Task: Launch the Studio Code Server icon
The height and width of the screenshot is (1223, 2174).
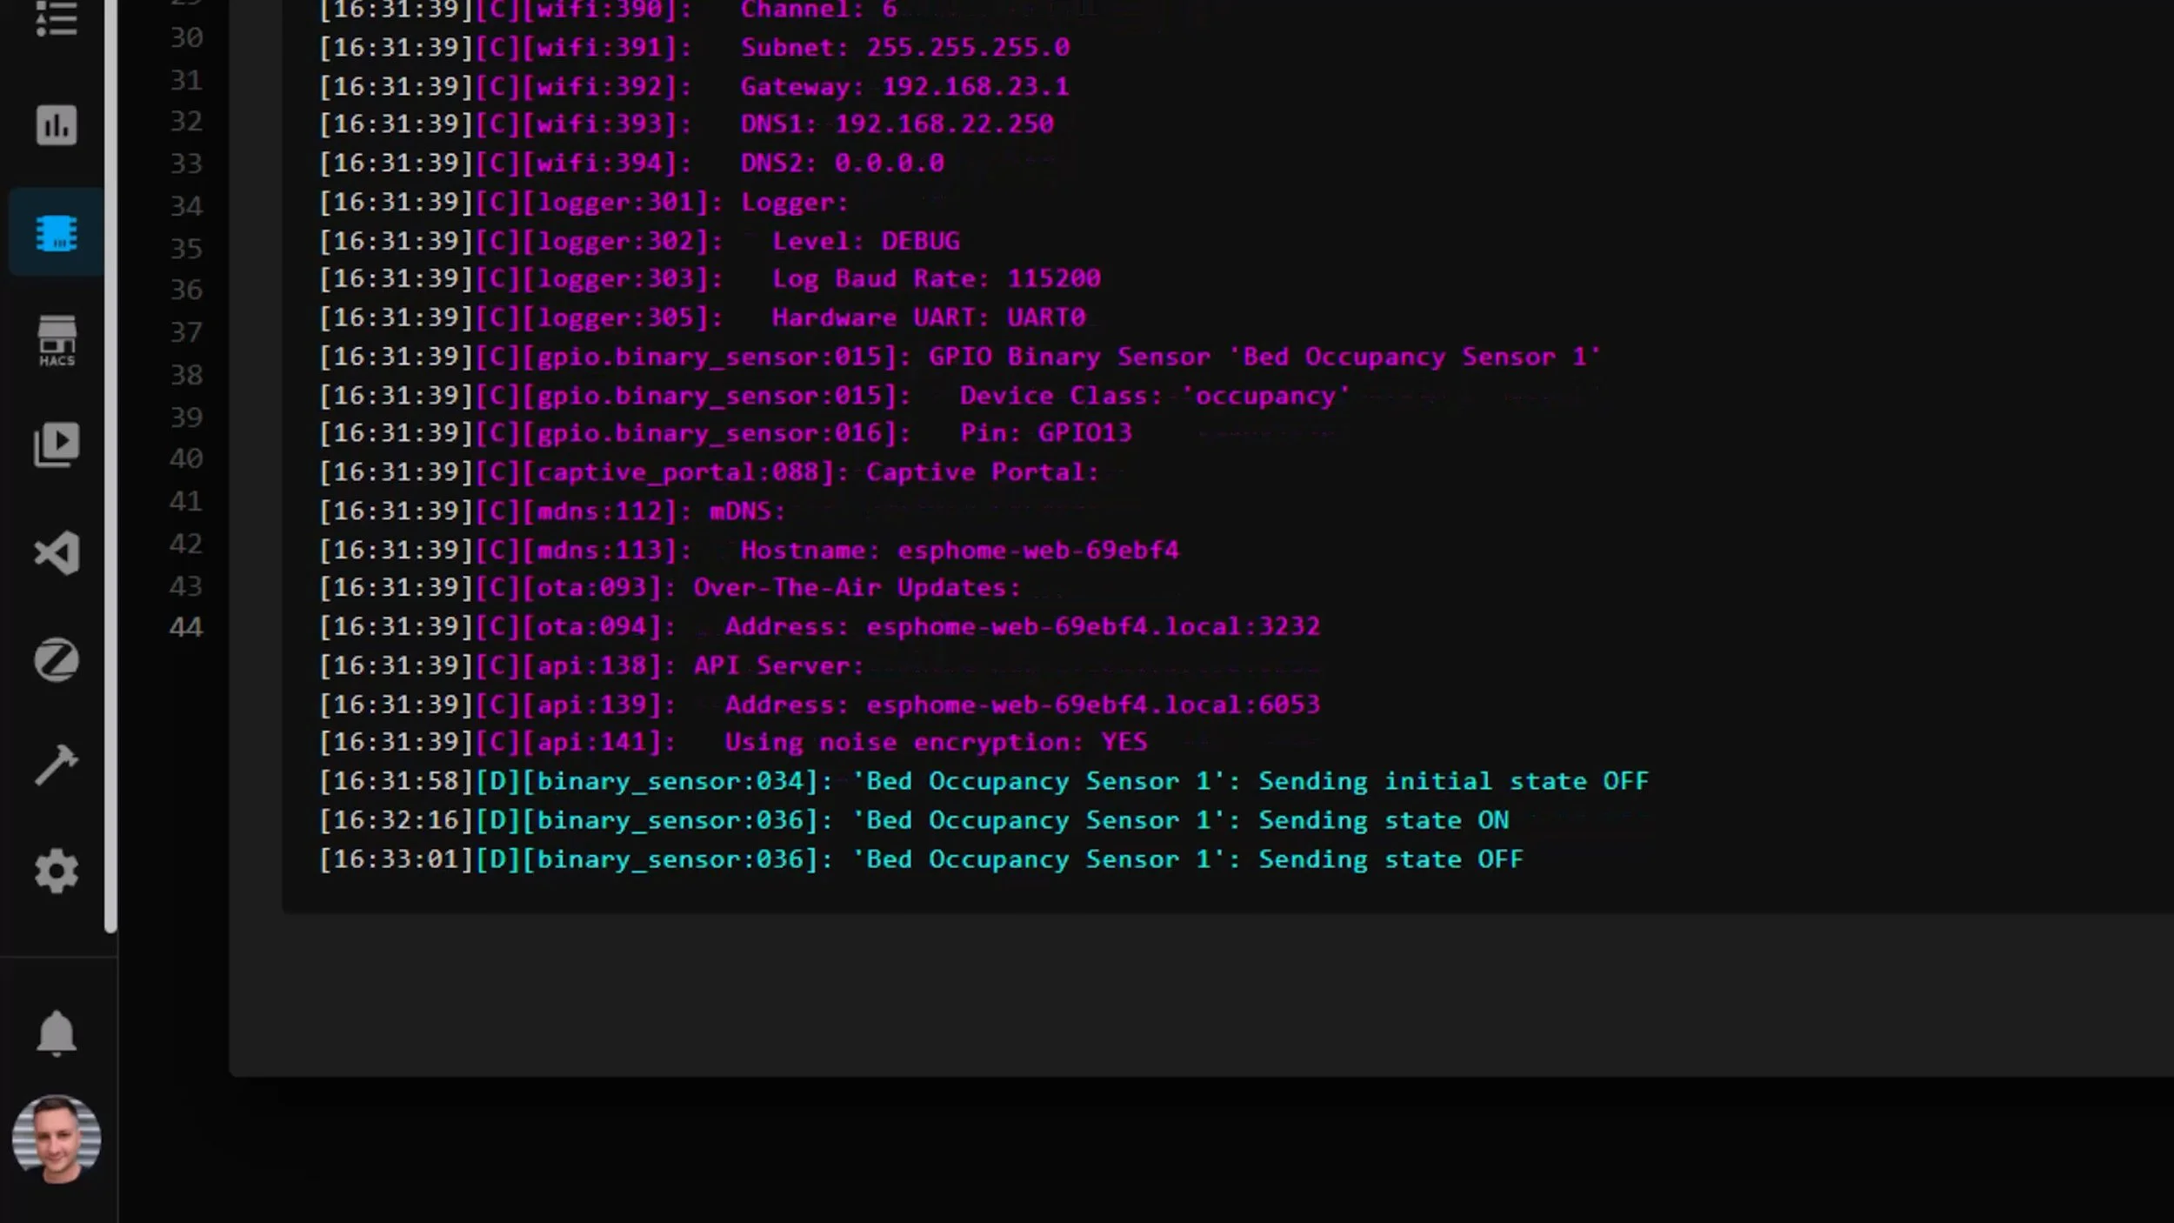Action: tap(57, 553)
